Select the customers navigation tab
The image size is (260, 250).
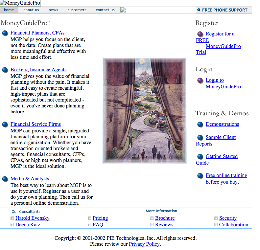click(x=77, y=10)
